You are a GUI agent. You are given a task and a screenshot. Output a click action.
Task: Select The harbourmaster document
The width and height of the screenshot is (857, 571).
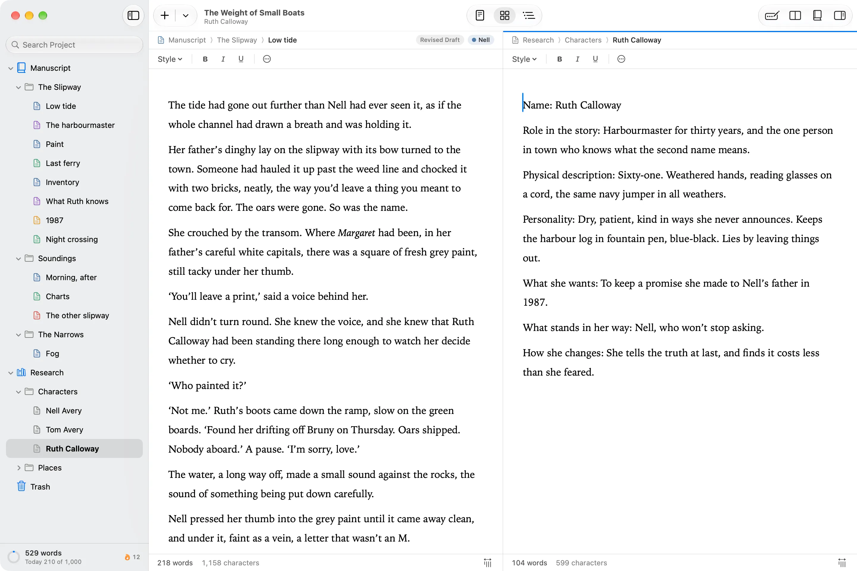point(74,125)
